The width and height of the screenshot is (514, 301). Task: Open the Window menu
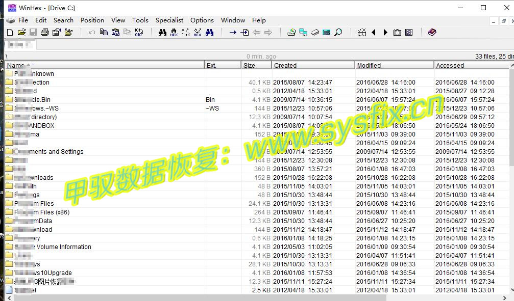pos(233,20)
